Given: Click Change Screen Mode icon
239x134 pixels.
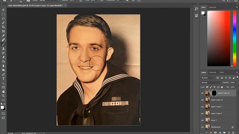Looking at the screenshot, I should (x=3, y=118).
